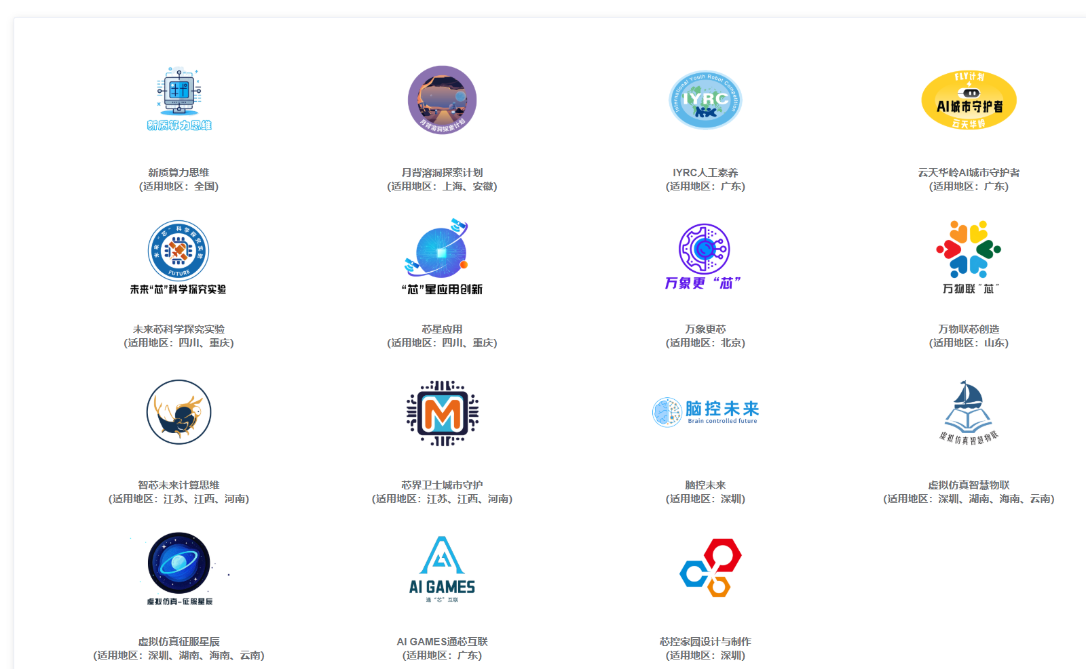Click the 脑控未来 title below logo
The width and height of the screenshot is (1086, 669).
pos(705,485)
